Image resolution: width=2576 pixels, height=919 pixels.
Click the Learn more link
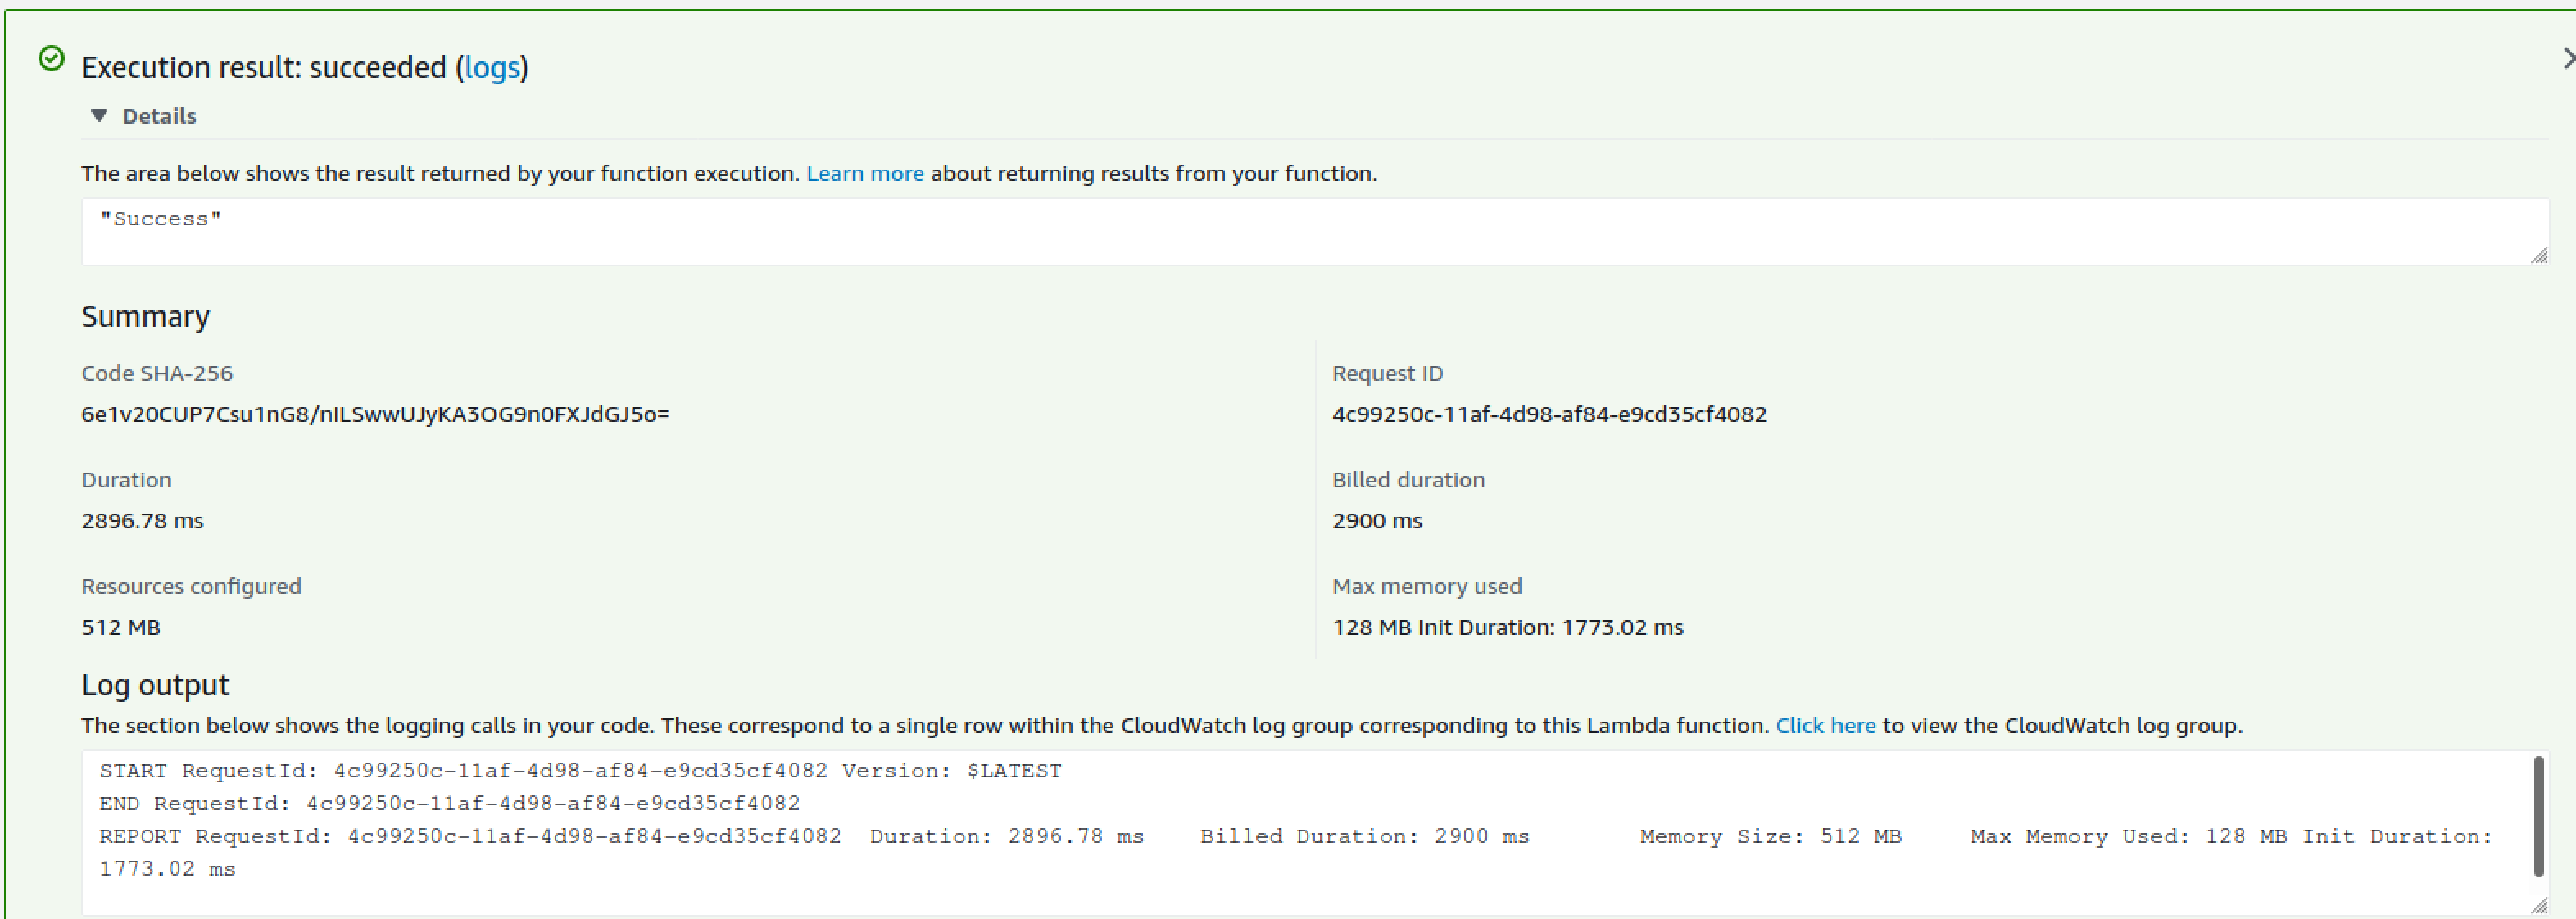[864, 173]
